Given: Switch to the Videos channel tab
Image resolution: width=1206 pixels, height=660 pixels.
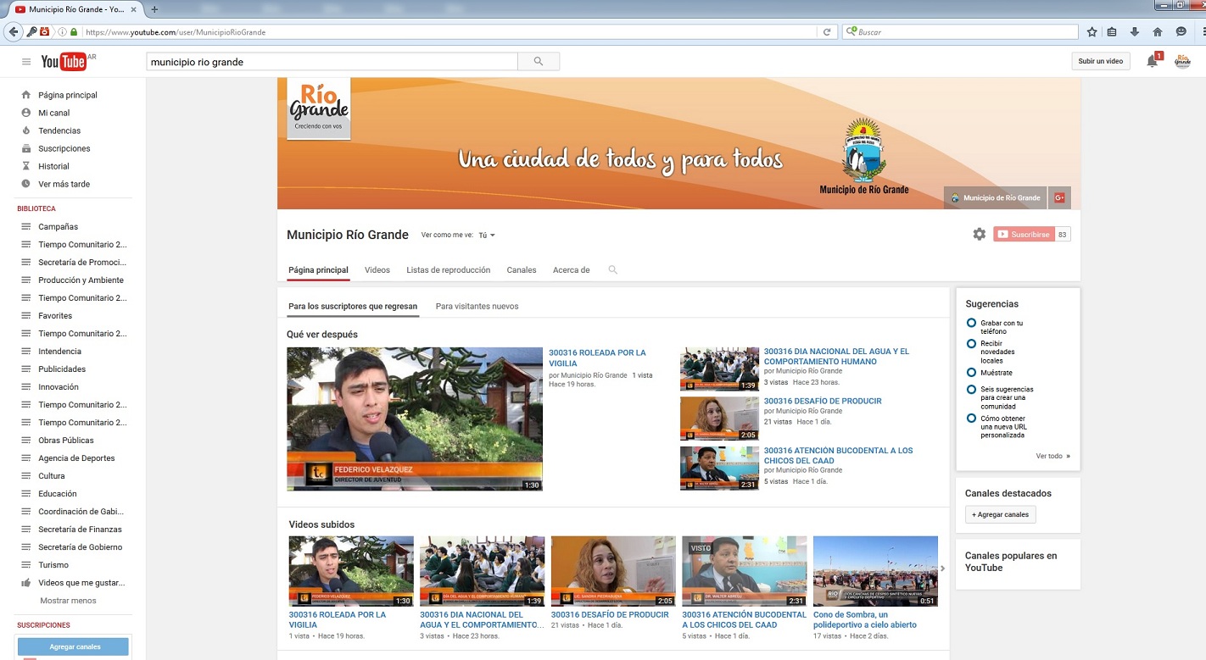Looking at the screenshot, I should (x=377, y=270).
